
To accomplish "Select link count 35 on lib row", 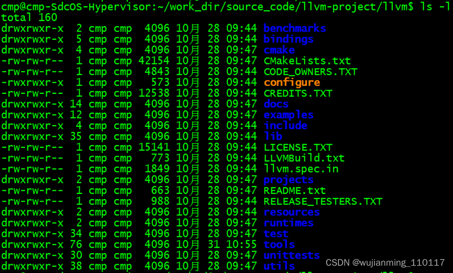I will [76, 136].
